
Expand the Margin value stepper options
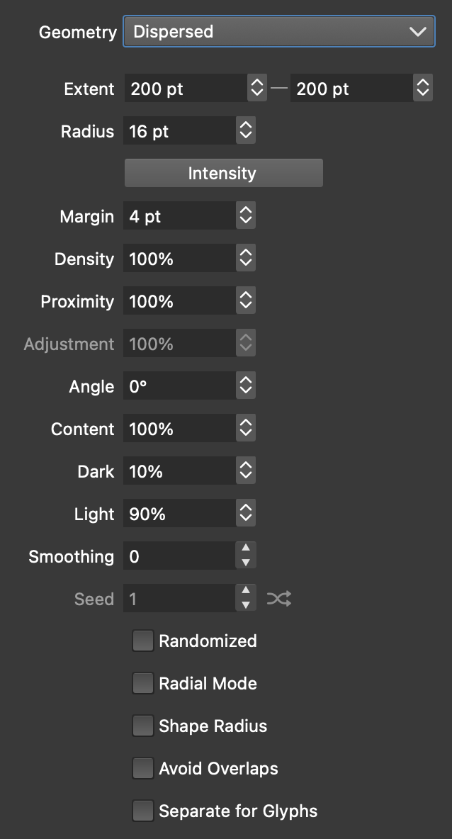(246, 216)
